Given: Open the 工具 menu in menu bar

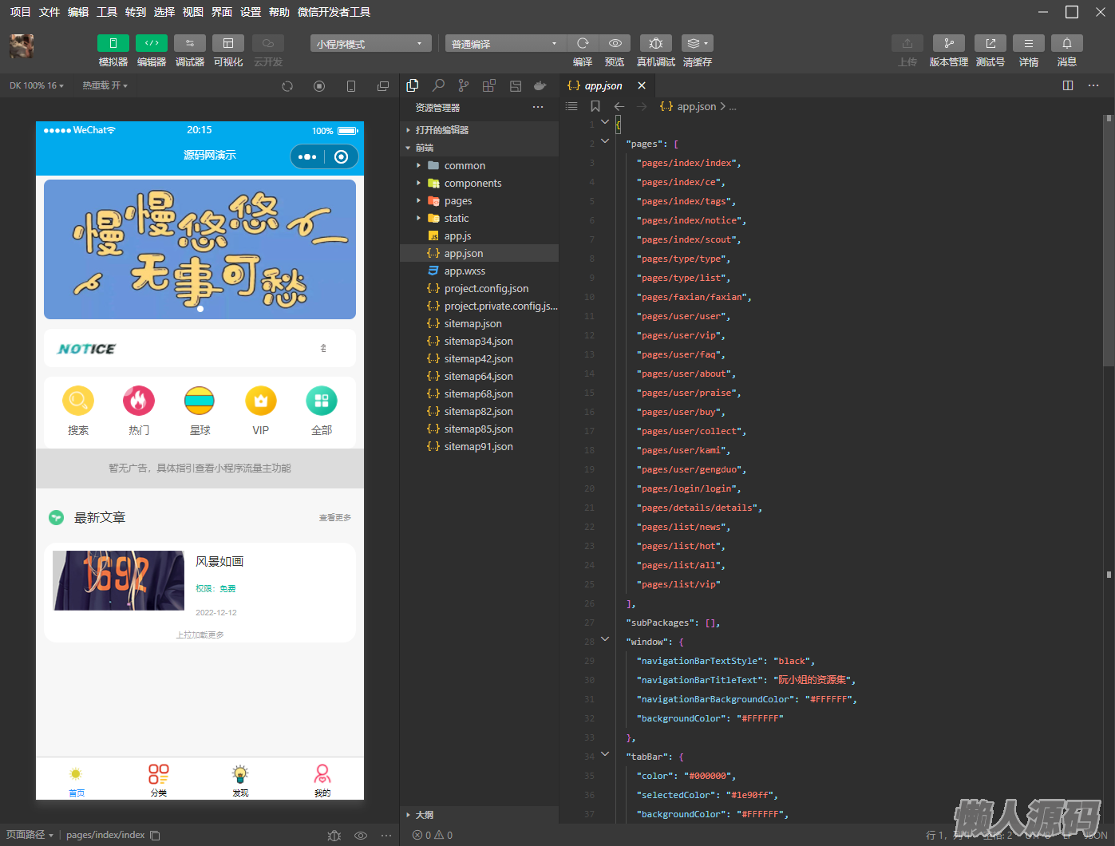Looking at the screenshot, I should (x=106, y=12).
